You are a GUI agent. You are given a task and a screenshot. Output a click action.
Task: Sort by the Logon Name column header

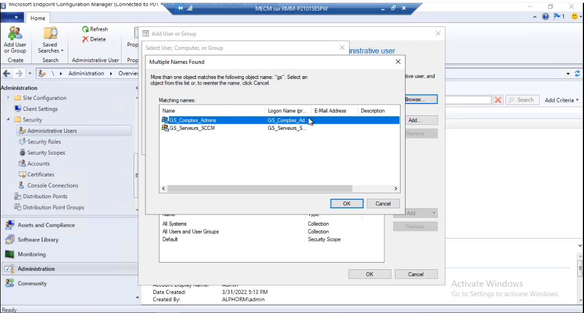click(x=288, y=111)
